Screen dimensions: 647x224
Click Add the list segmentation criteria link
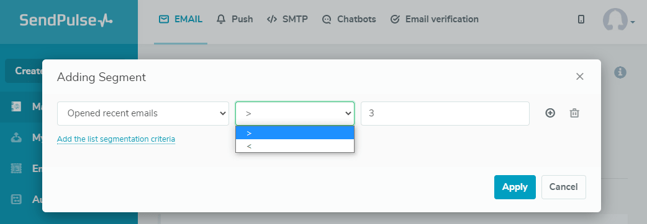click(116, 139)
